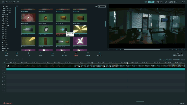Open the Music tab with note icon
This screenshot has width=187, height=105.
17,54
